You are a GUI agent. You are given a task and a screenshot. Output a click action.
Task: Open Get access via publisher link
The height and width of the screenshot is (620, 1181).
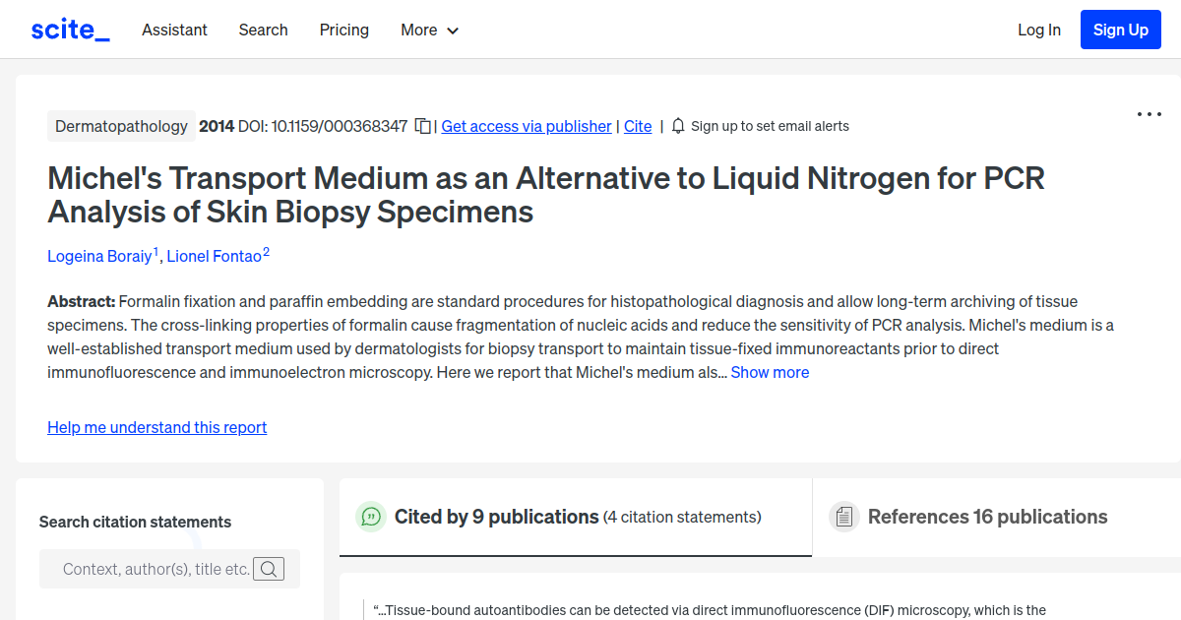coord(526,126)
